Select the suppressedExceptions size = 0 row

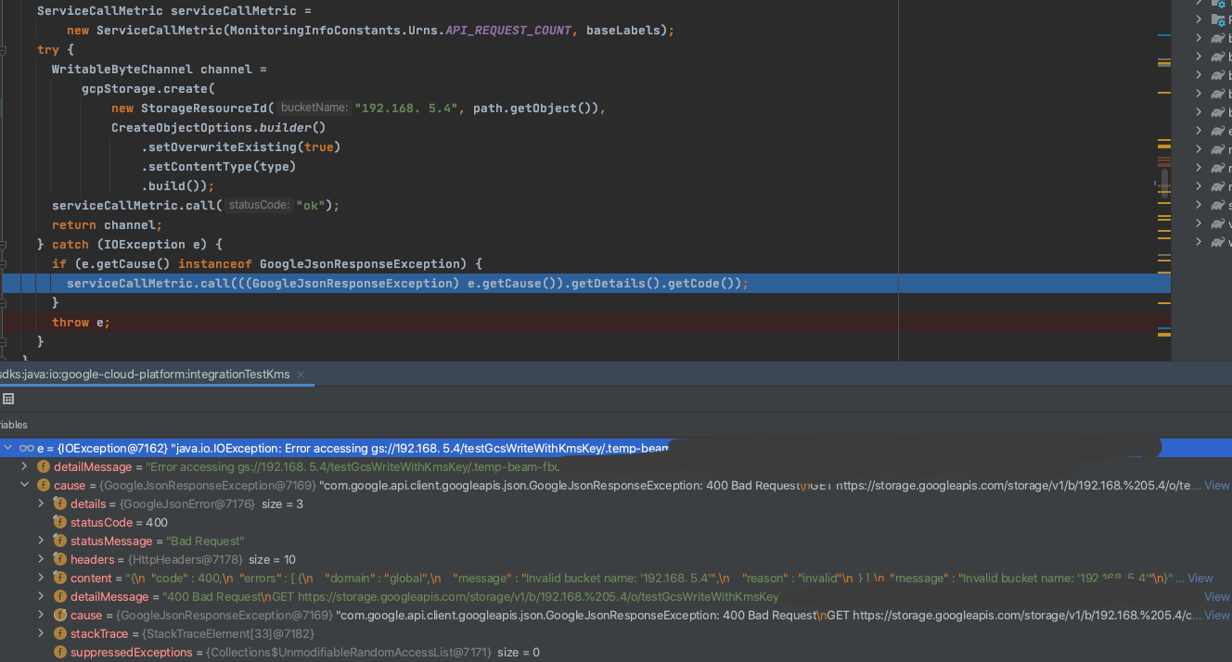coord(616,652)
